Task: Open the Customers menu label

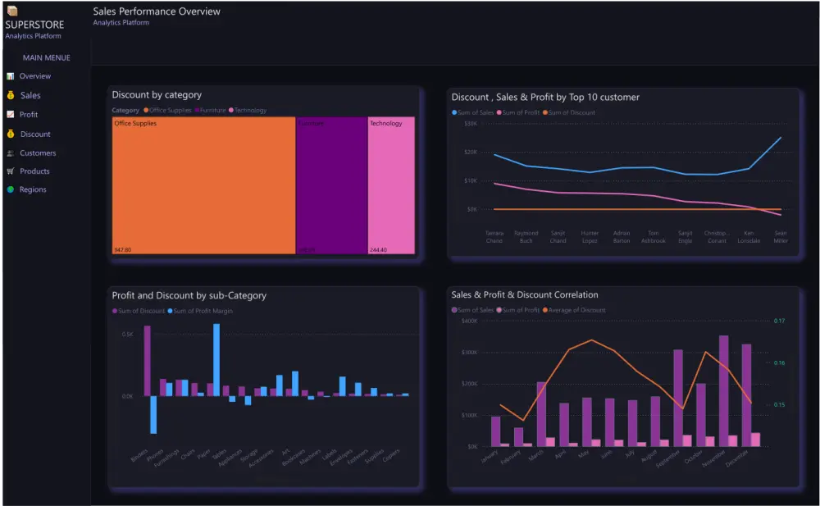Action: [x=38, y=153]
